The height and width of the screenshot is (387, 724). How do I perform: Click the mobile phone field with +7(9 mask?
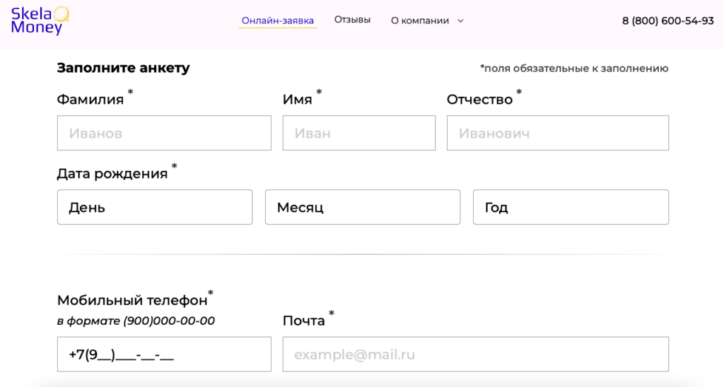tap(164, 354)
